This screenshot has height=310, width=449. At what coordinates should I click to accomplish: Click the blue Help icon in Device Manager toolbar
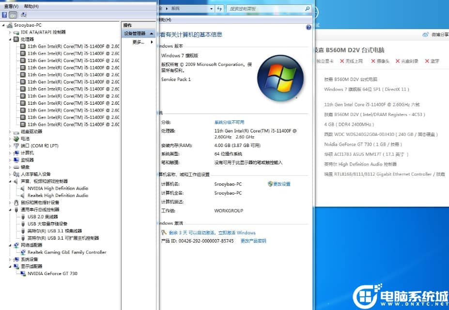coord(4,15)
